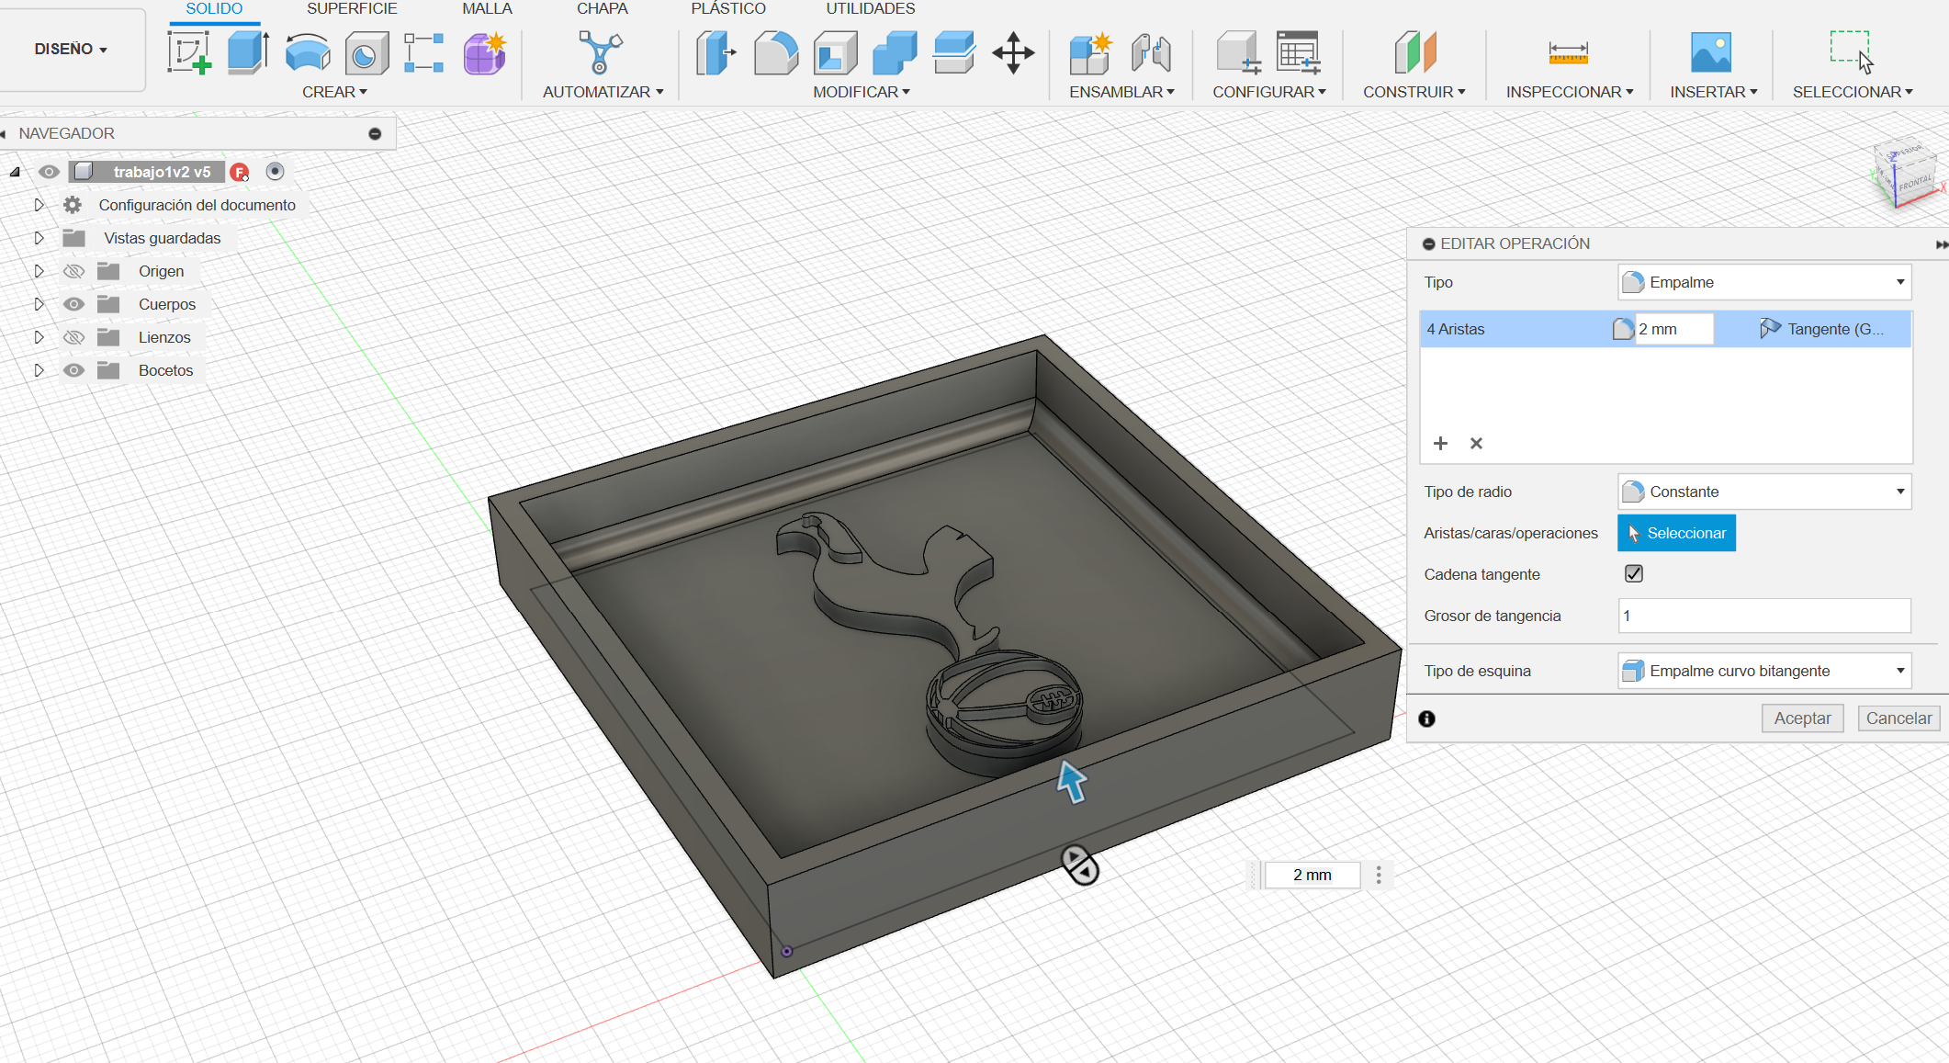Click the Press Pull tool icon

[x=715, y=52]
